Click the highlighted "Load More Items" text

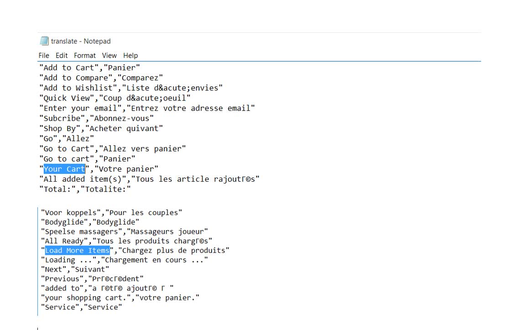[78, 251]
